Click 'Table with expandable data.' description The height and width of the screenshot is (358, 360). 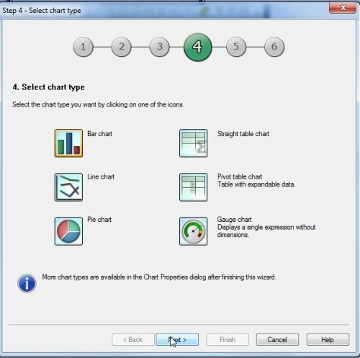click(x=256, y=184)
